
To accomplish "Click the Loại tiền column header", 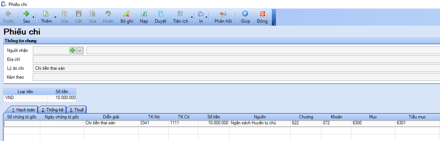I will point(25,91).
